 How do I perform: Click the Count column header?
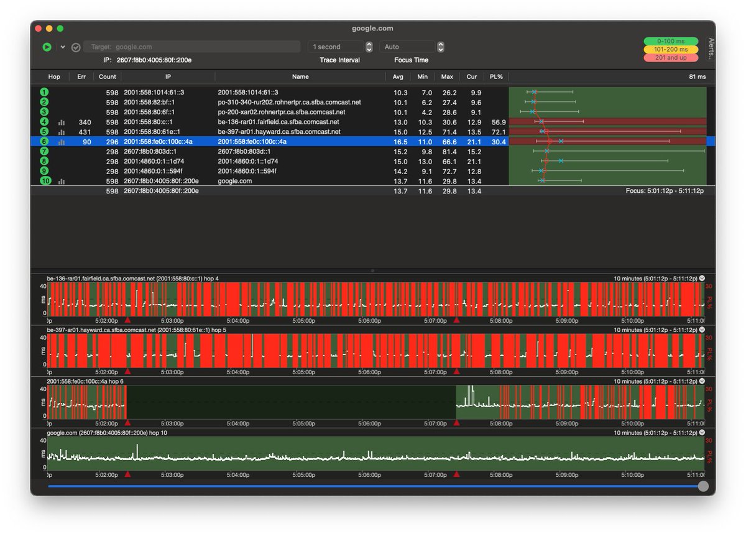(108, 76)
